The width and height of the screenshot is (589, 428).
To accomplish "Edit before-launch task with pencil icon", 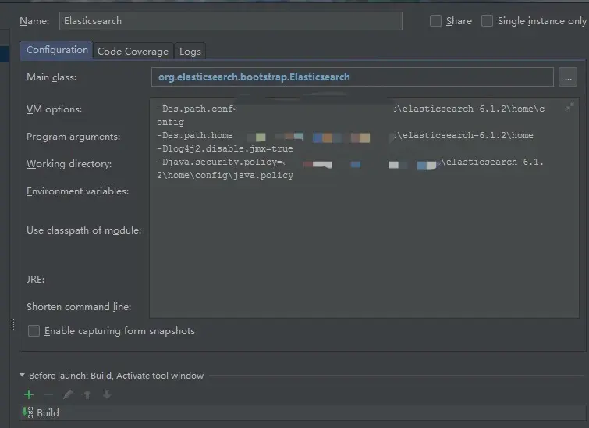I will coord(68,394).
